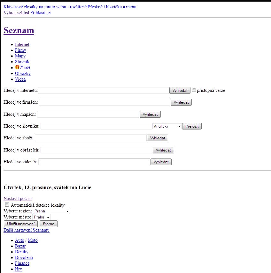Viewport: 271px width, 273px height.
Task: Click into the Hledej ve videích field
Action: click(x=94, y=162)
